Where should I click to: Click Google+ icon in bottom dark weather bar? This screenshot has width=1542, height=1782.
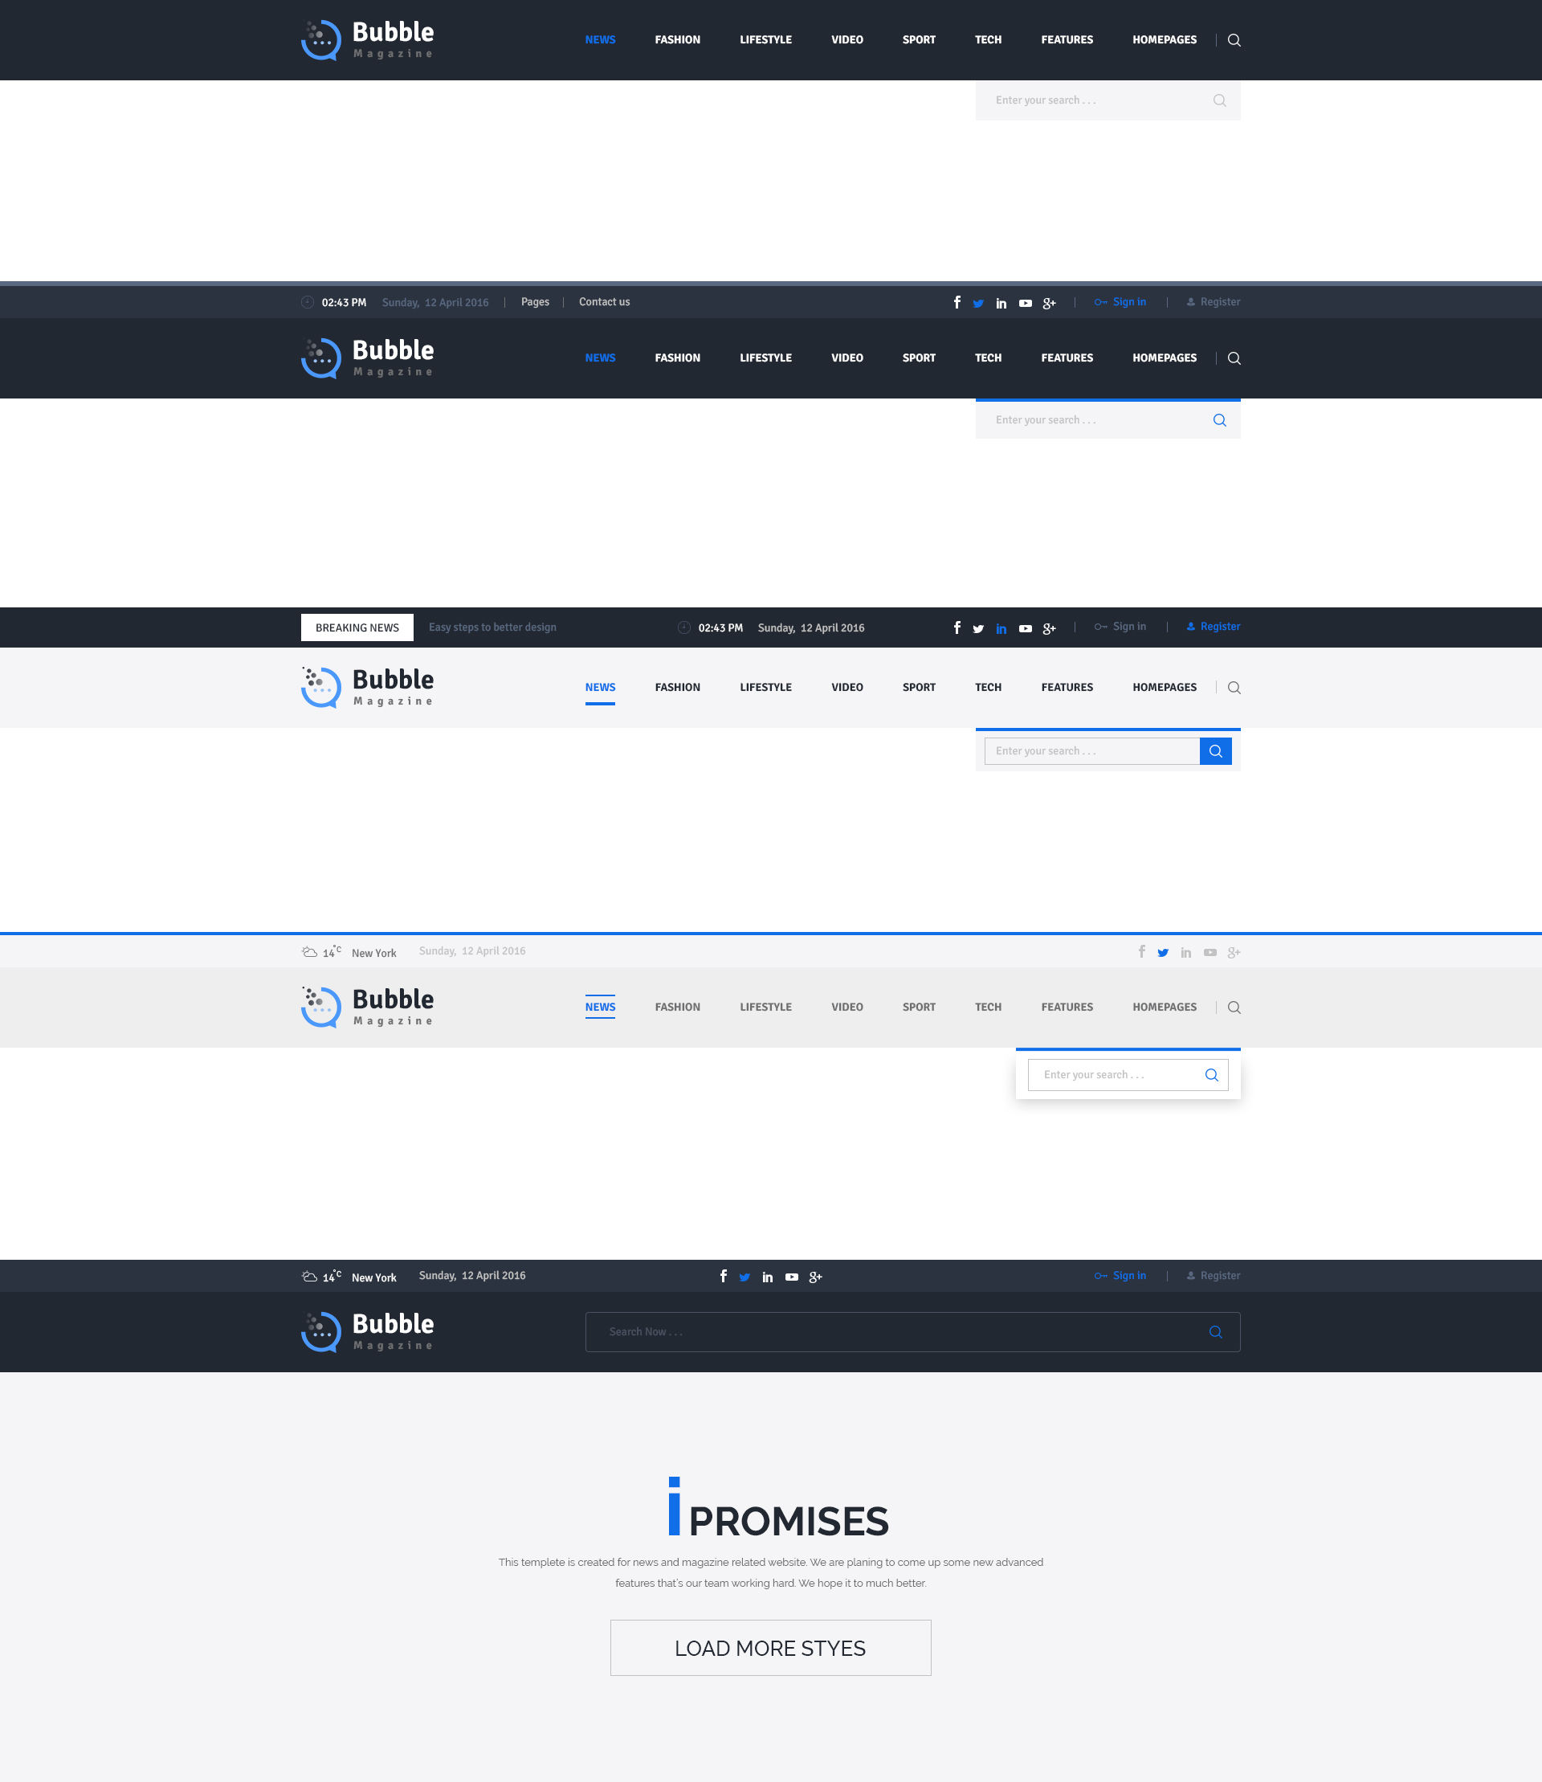pos(815,1277)
